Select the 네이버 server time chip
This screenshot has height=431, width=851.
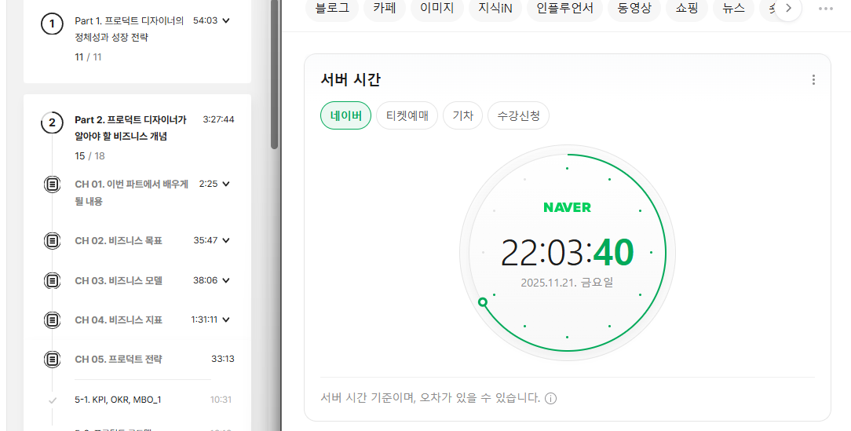click(x=345, y=115)
